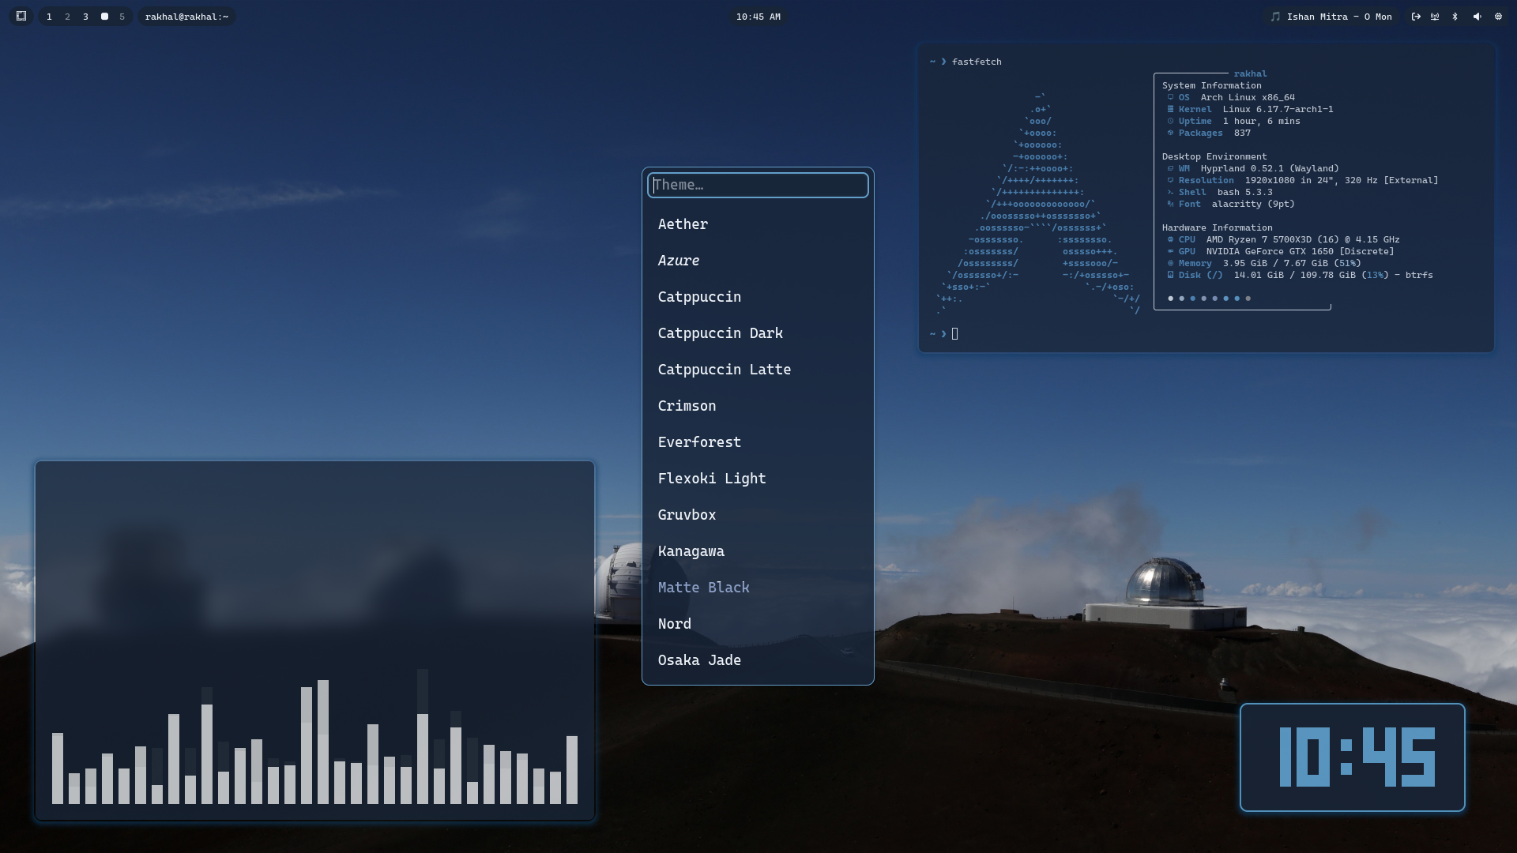Image resolution: width=1517 pixels, height=853 pixels.
Task: Open the Ishan Mitra music player widget
Action: 1331,17
